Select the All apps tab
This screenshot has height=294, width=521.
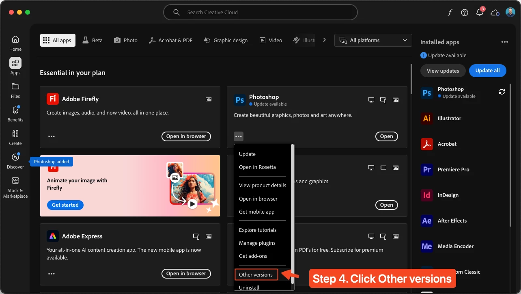(x=58, y=40)
